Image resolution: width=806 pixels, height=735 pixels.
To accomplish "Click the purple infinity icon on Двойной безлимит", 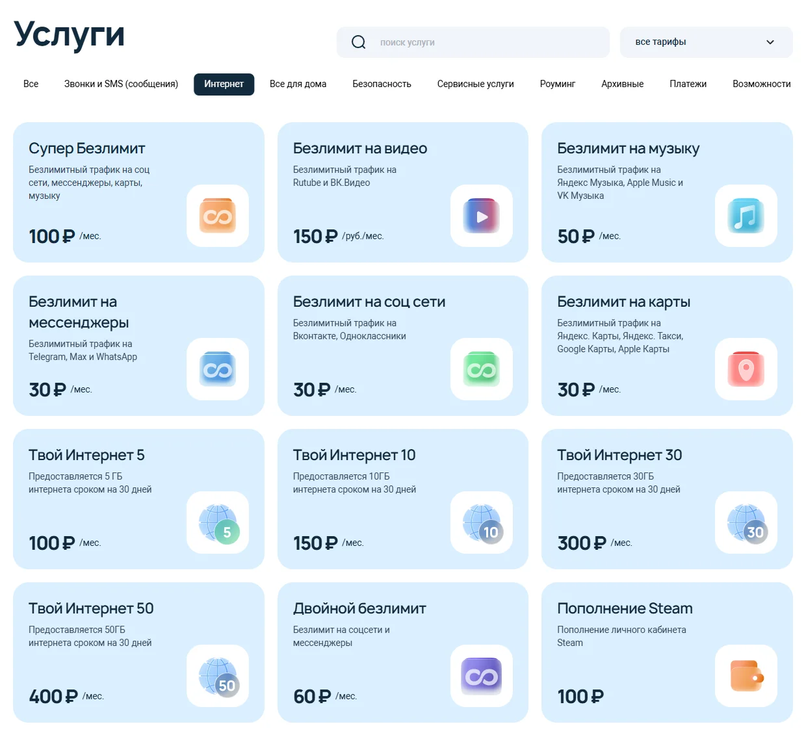I will click(482, 676).
